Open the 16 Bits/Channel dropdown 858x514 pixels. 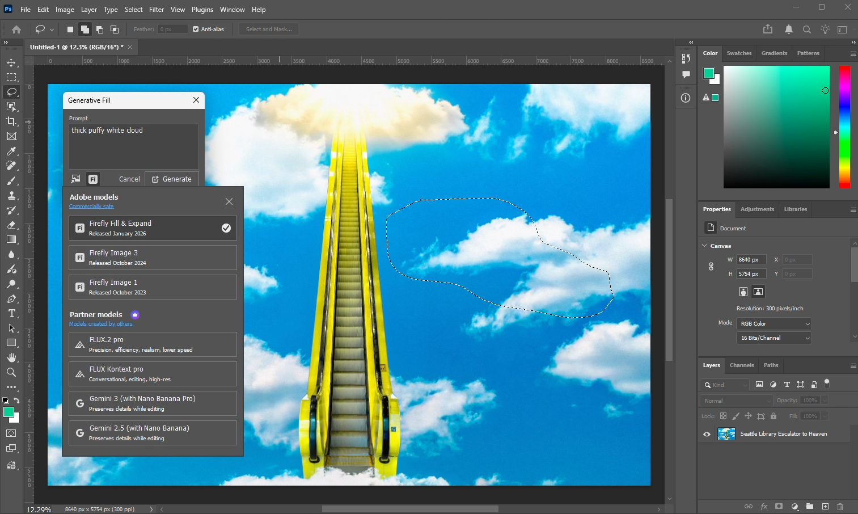(x=773, y=338)
